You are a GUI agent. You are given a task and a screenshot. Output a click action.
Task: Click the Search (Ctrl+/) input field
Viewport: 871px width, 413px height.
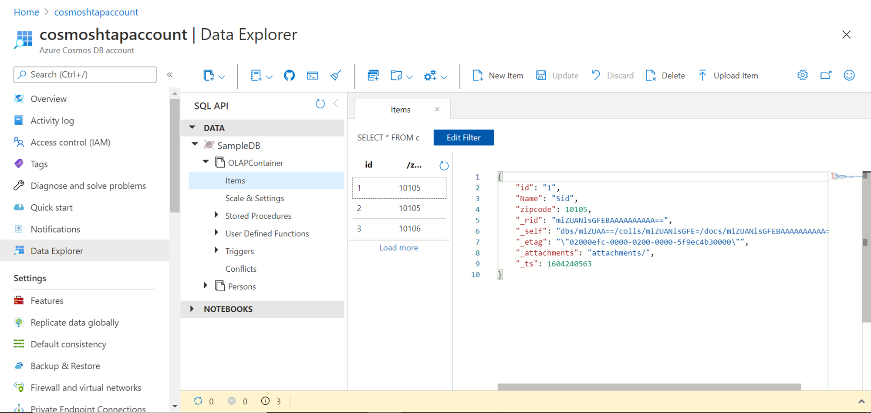coord(85,75)
